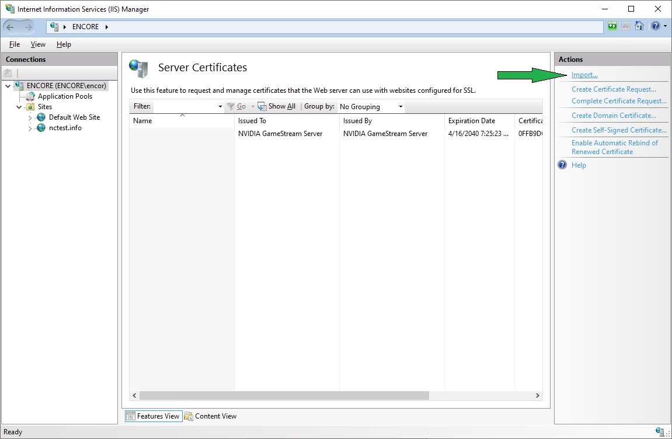Click the Default Web Site globe icon

41,117
